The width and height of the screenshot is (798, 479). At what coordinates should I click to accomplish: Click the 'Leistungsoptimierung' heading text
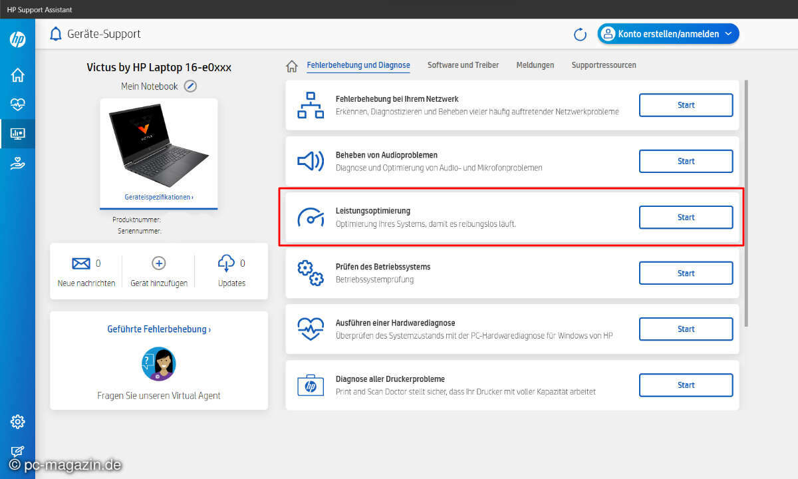click(372, 211)
